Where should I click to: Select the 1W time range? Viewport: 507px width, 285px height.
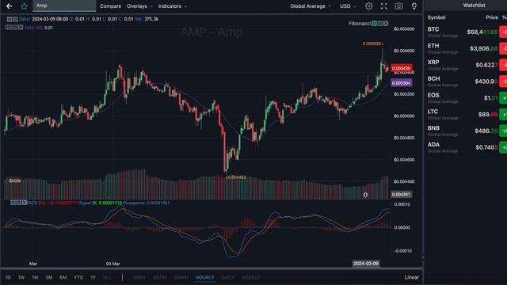(x=21, y=277)
